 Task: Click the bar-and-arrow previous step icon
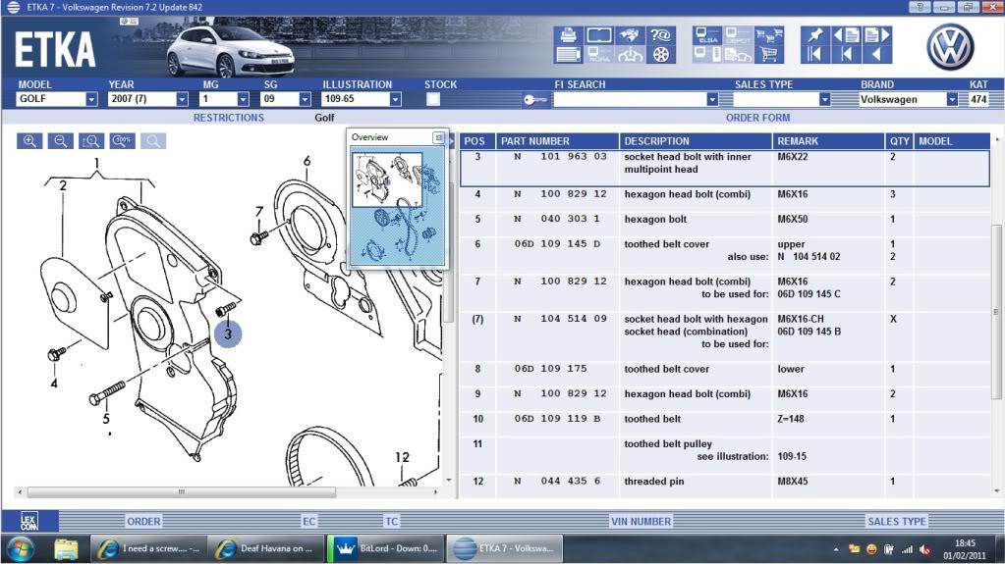(847, 54)
